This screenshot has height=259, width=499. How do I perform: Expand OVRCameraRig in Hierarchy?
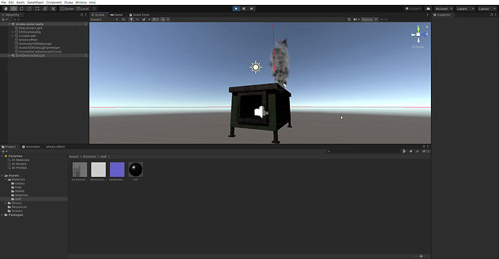coord(13,32)
